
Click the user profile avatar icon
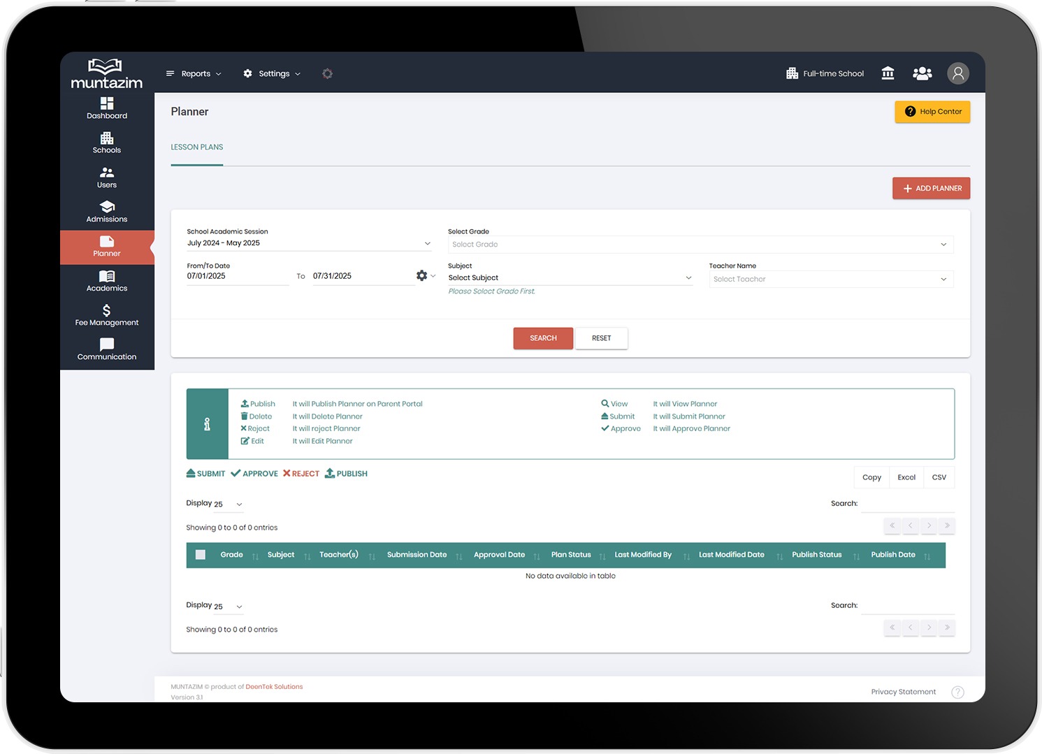click(957, 73)
